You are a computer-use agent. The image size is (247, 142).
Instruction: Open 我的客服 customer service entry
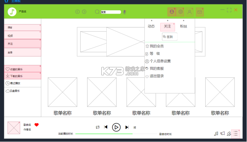(157, 69)
